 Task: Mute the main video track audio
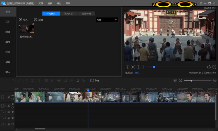(x=13, y=99)
